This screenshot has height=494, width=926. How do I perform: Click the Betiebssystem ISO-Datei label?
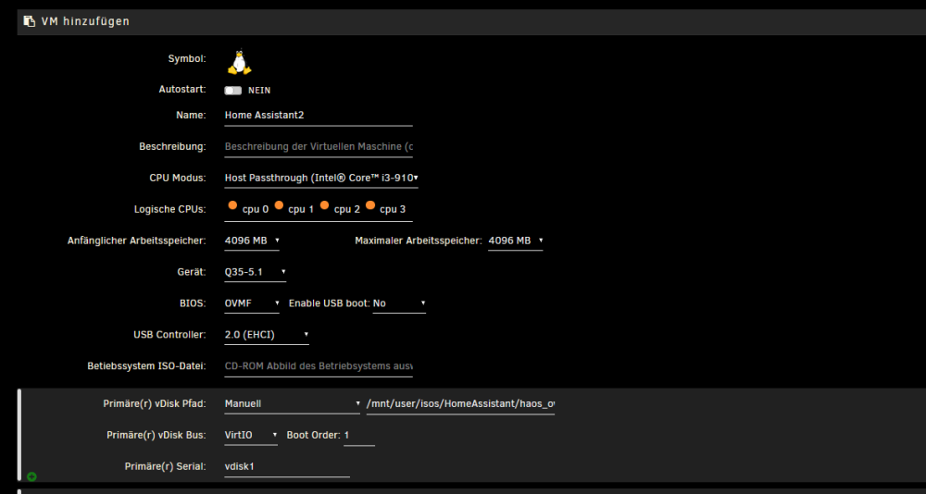point(146,366)
